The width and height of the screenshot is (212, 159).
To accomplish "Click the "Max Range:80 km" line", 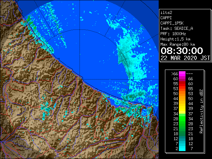I will point(178,44).
